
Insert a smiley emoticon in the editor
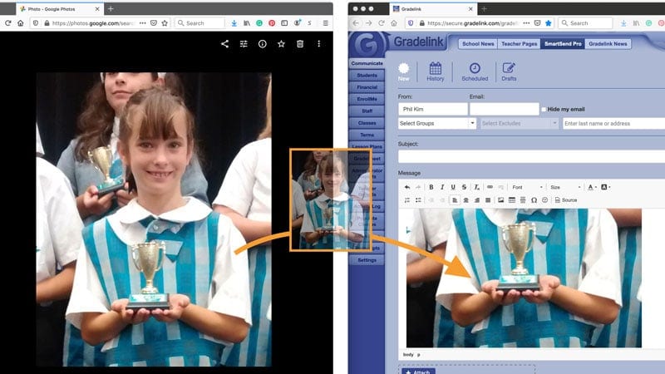(x=545, y=200)
